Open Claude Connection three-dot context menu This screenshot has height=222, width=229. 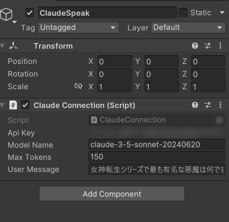pyautogui.click(x=220, y=105)
